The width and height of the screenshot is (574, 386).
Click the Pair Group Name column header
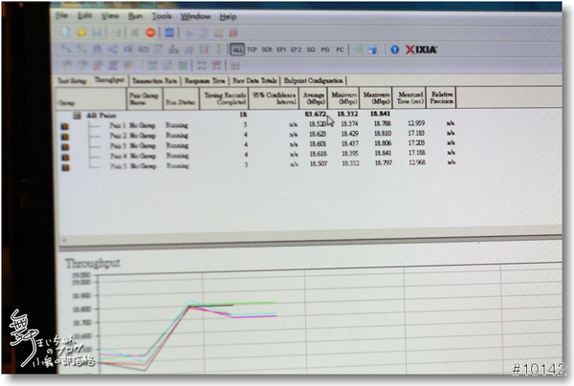coord(144,98)
